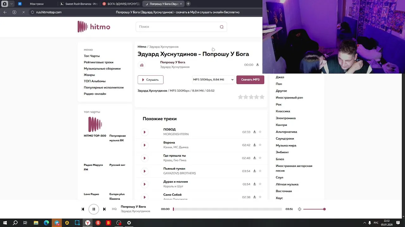
Task: Adjust the player volume slider
Action: [314, 209]
